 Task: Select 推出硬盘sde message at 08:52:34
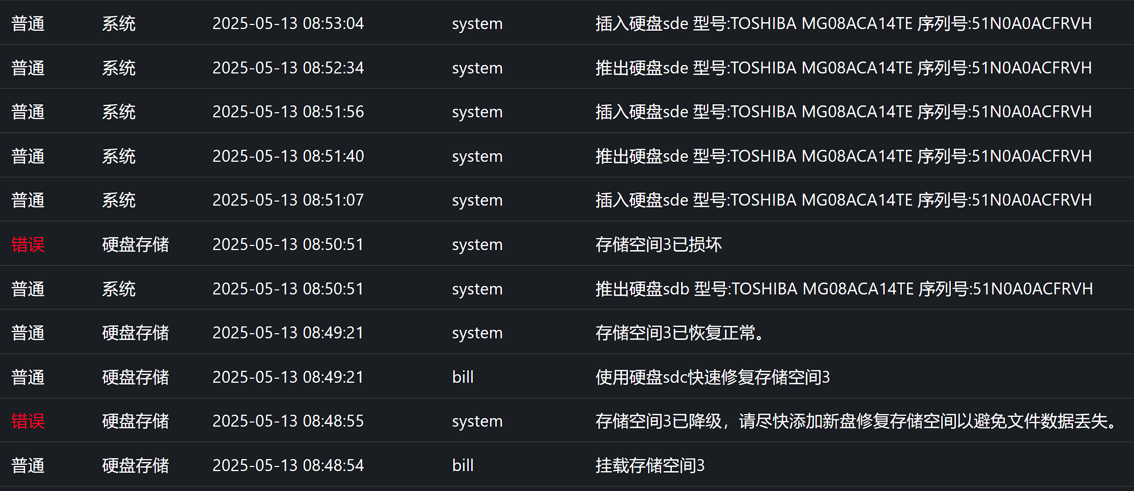843,68
